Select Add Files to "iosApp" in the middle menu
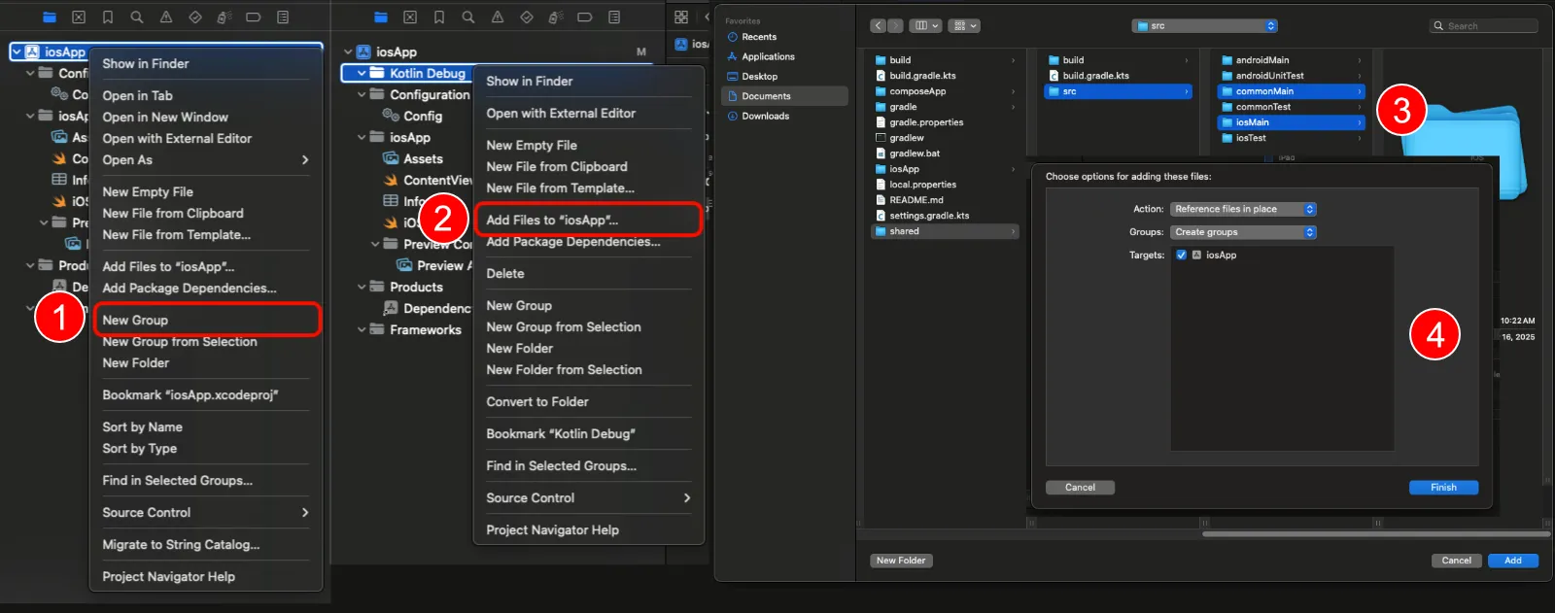This screenshot has height=613, width=1555. tap(552, 220)
